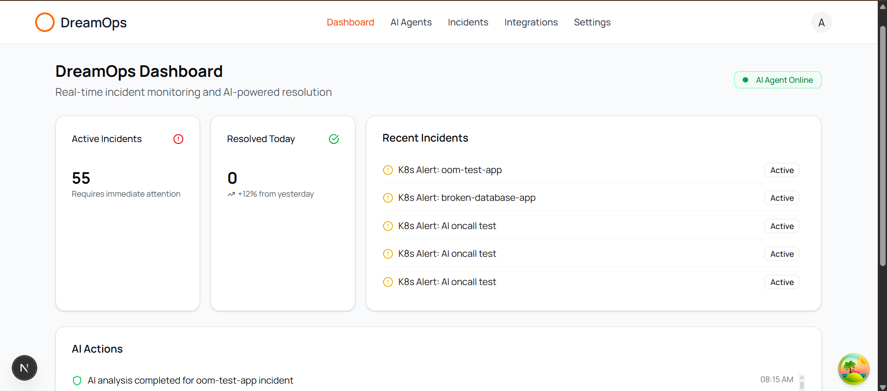The width and height of the screenshot is (887, 391).
Task: Switch to the Dashboard tab
Action: (350, 22)
